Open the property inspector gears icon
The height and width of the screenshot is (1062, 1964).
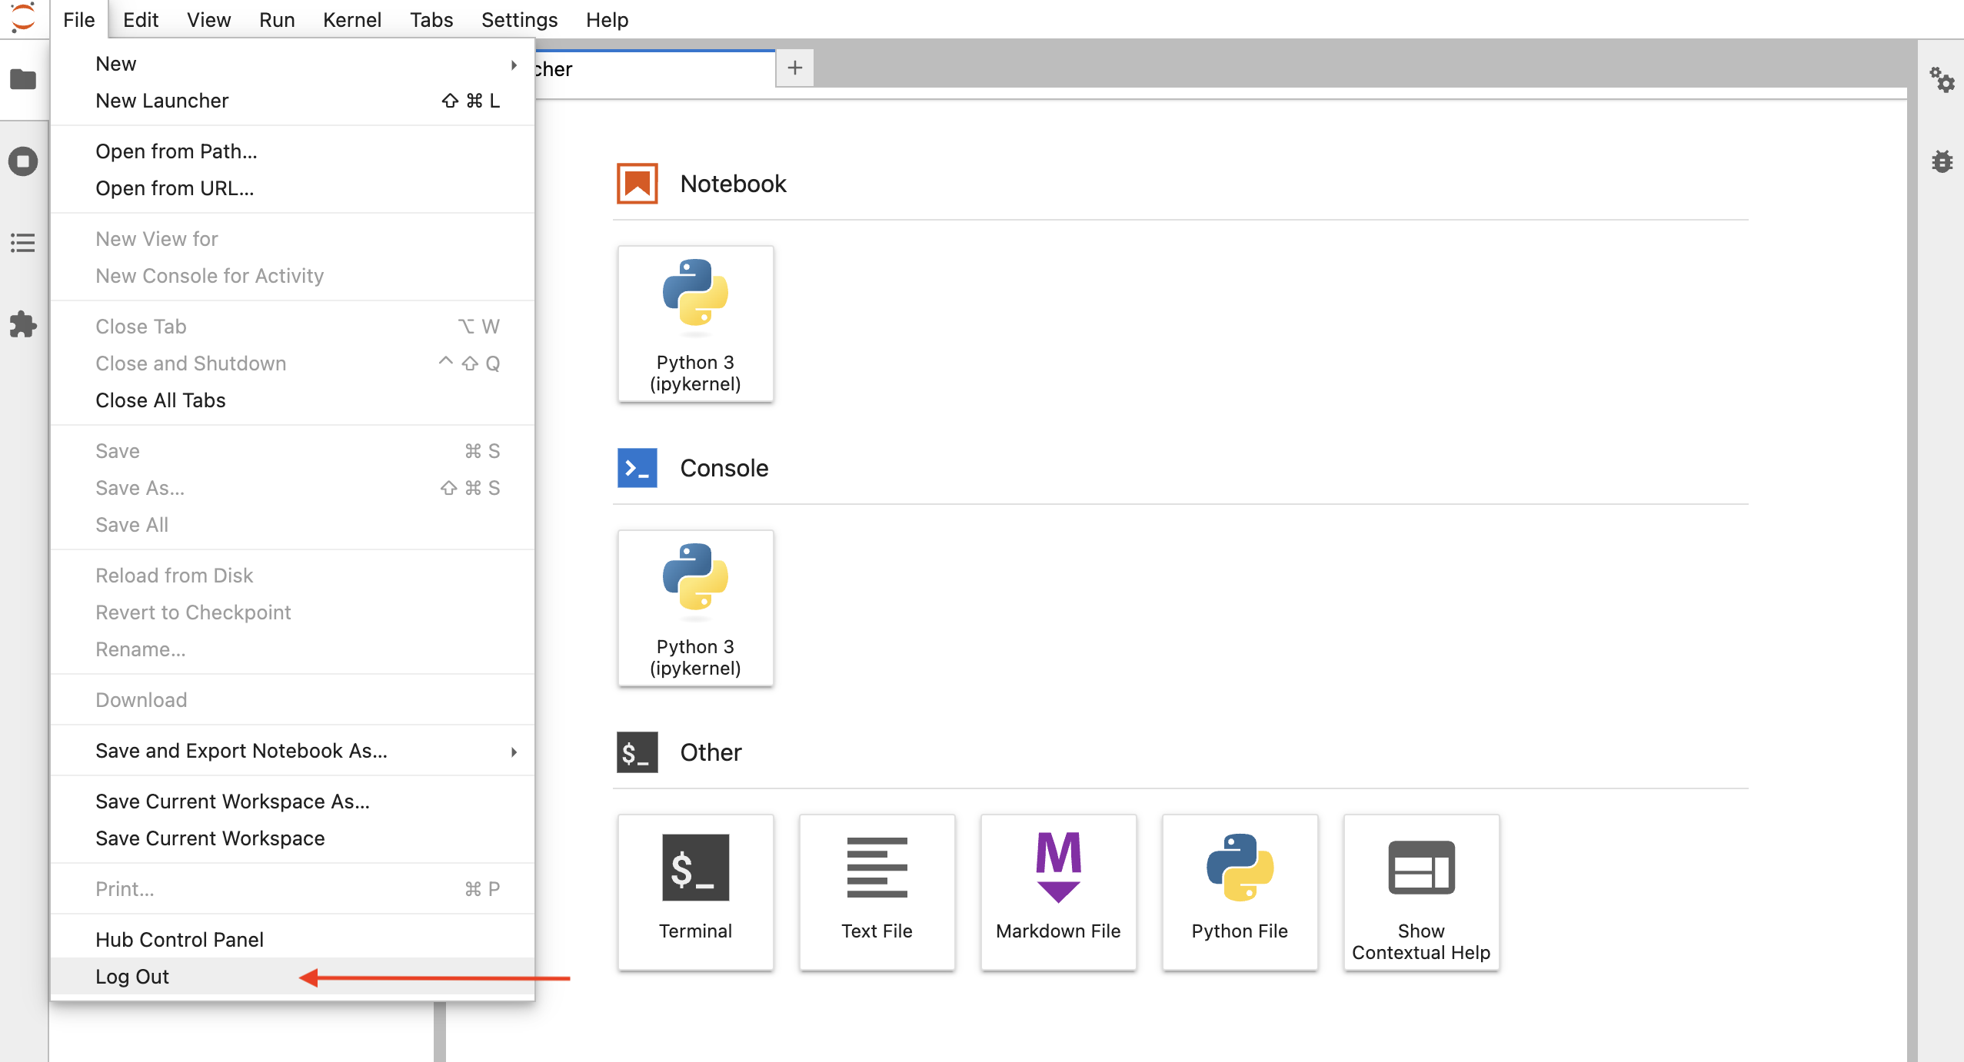point(1942,79)
